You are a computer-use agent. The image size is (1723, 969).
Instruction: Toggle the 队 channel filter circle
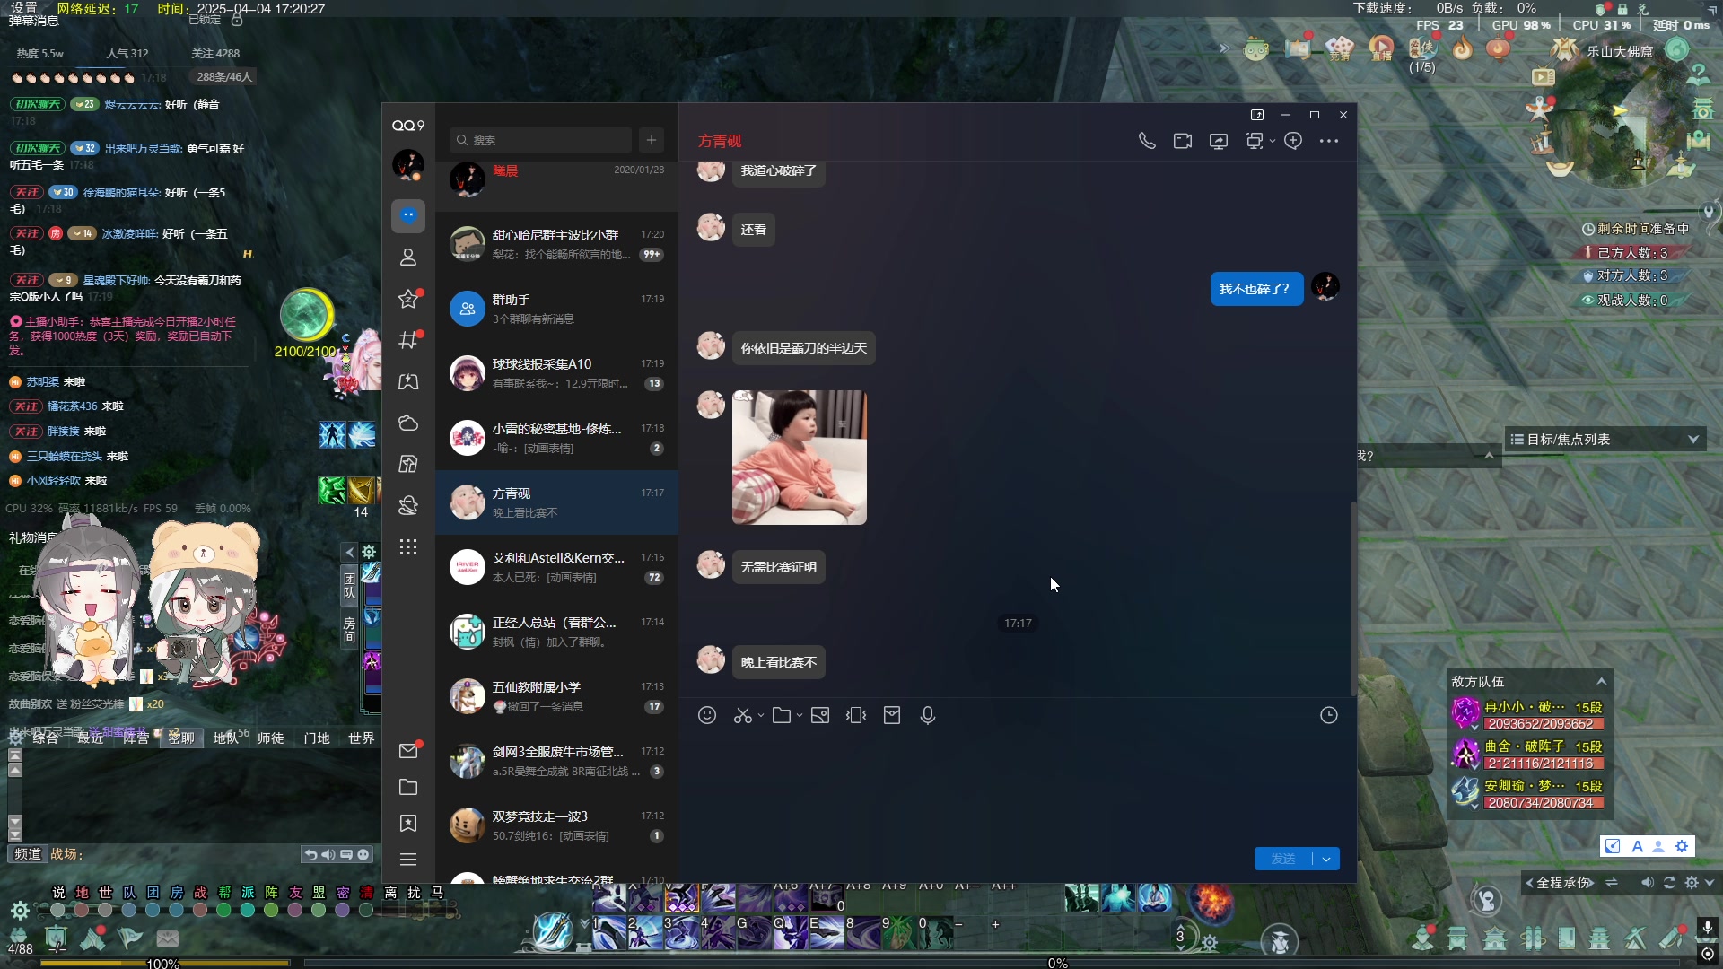pos(129,910)
